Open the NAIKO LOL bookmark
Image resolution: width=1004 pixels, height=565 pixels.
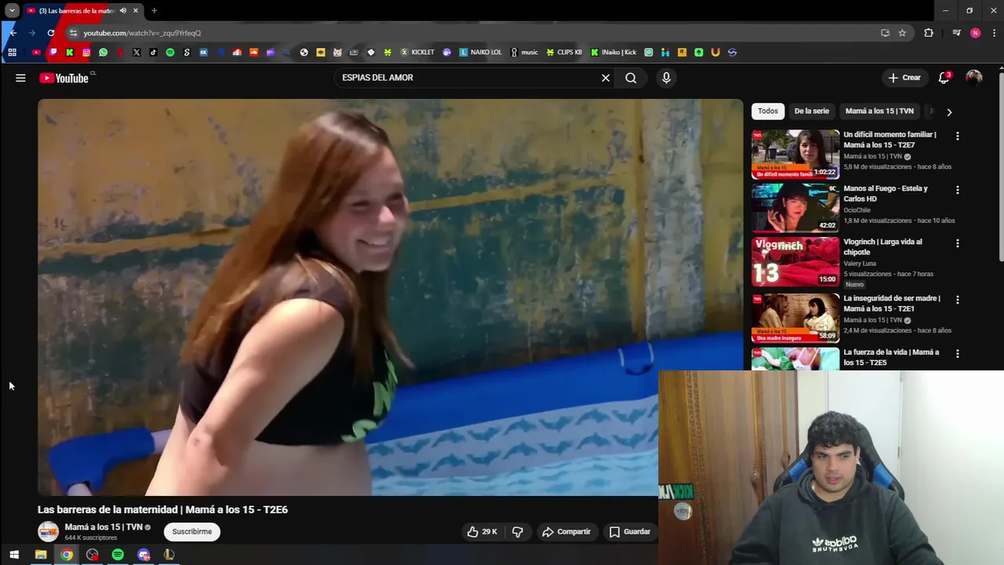[x=480, y=53]
